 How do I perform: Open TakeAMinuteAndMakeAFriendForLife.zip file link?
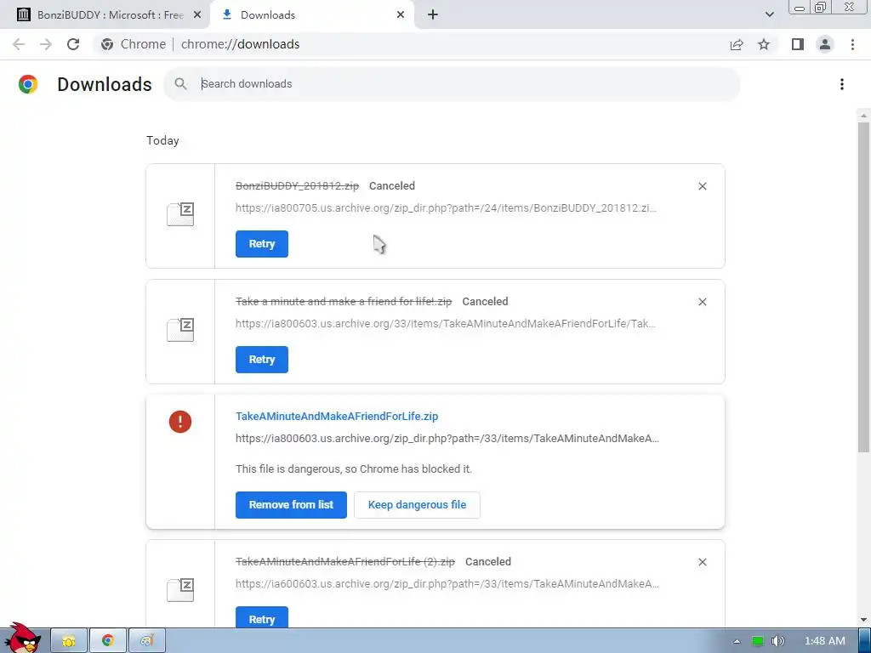[x=337, y=416]
